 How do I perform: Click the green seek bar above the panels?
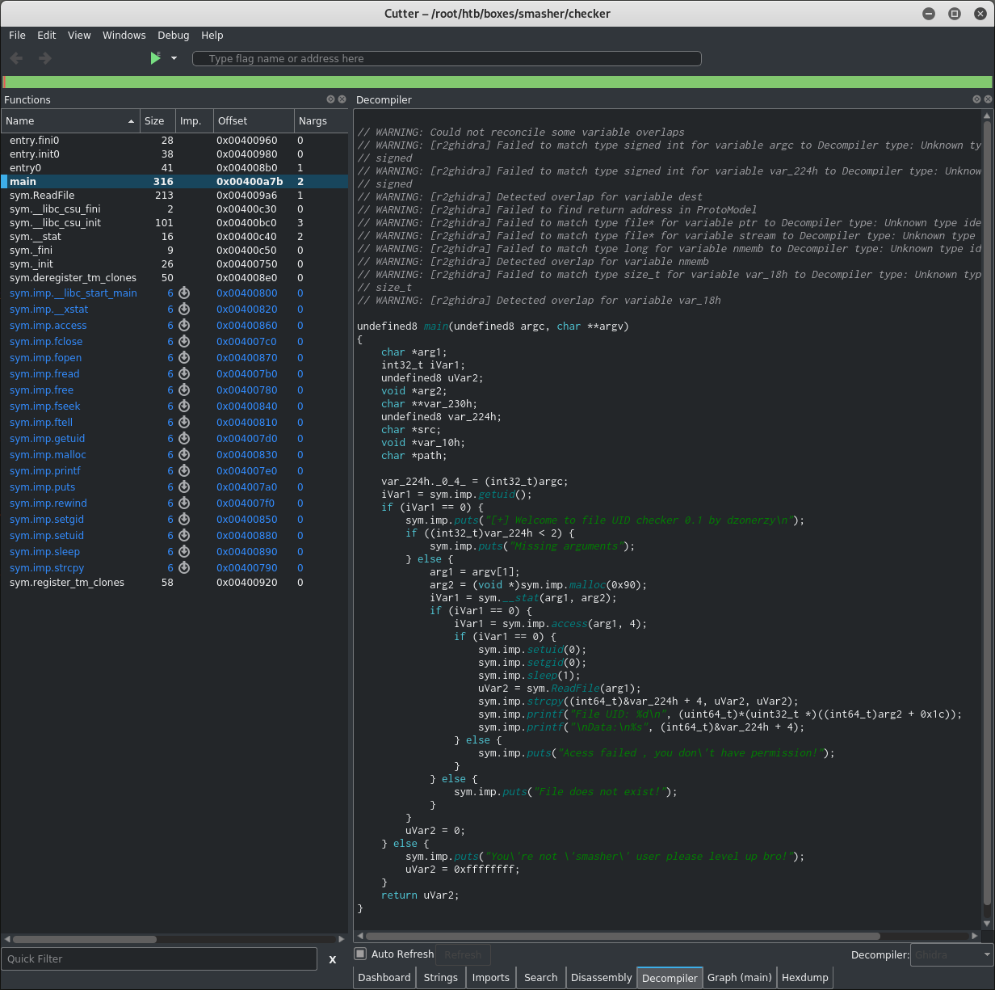point(497,81)
